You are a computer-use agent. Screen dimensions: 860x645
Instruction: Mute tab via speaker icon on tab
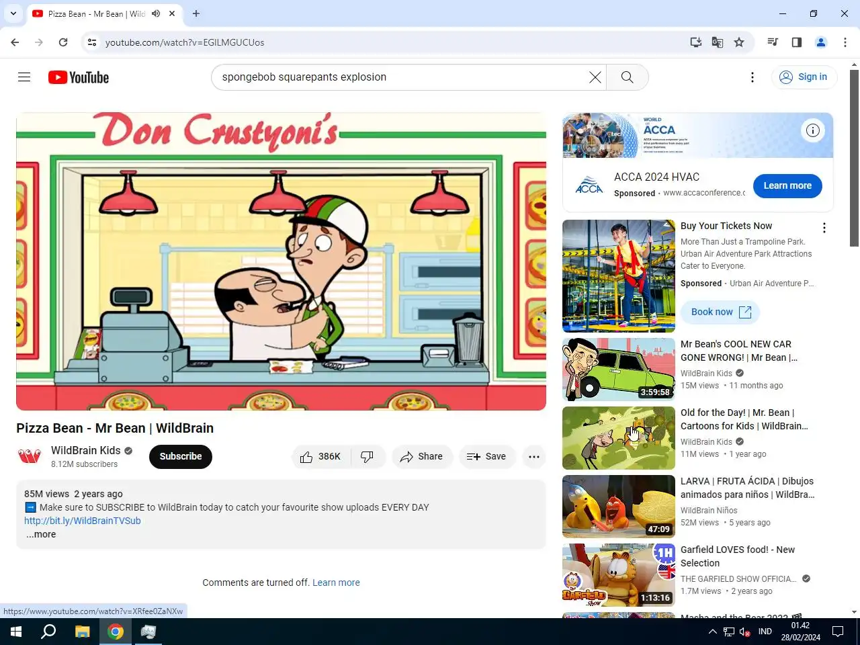point(156,13)
